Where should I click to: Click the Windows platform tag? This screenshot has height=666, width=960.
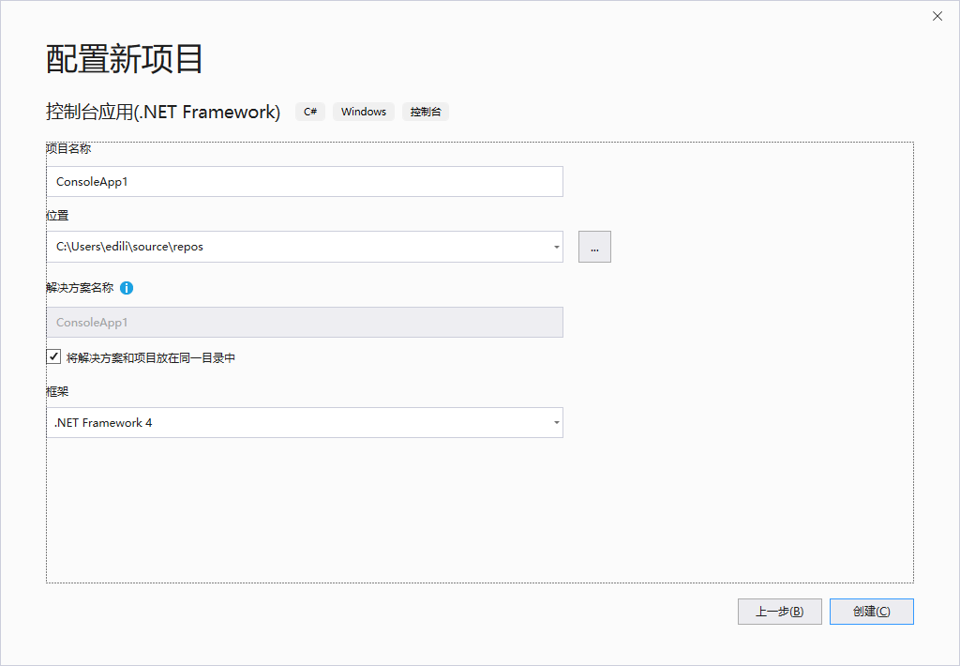click(x=364, y=112)
